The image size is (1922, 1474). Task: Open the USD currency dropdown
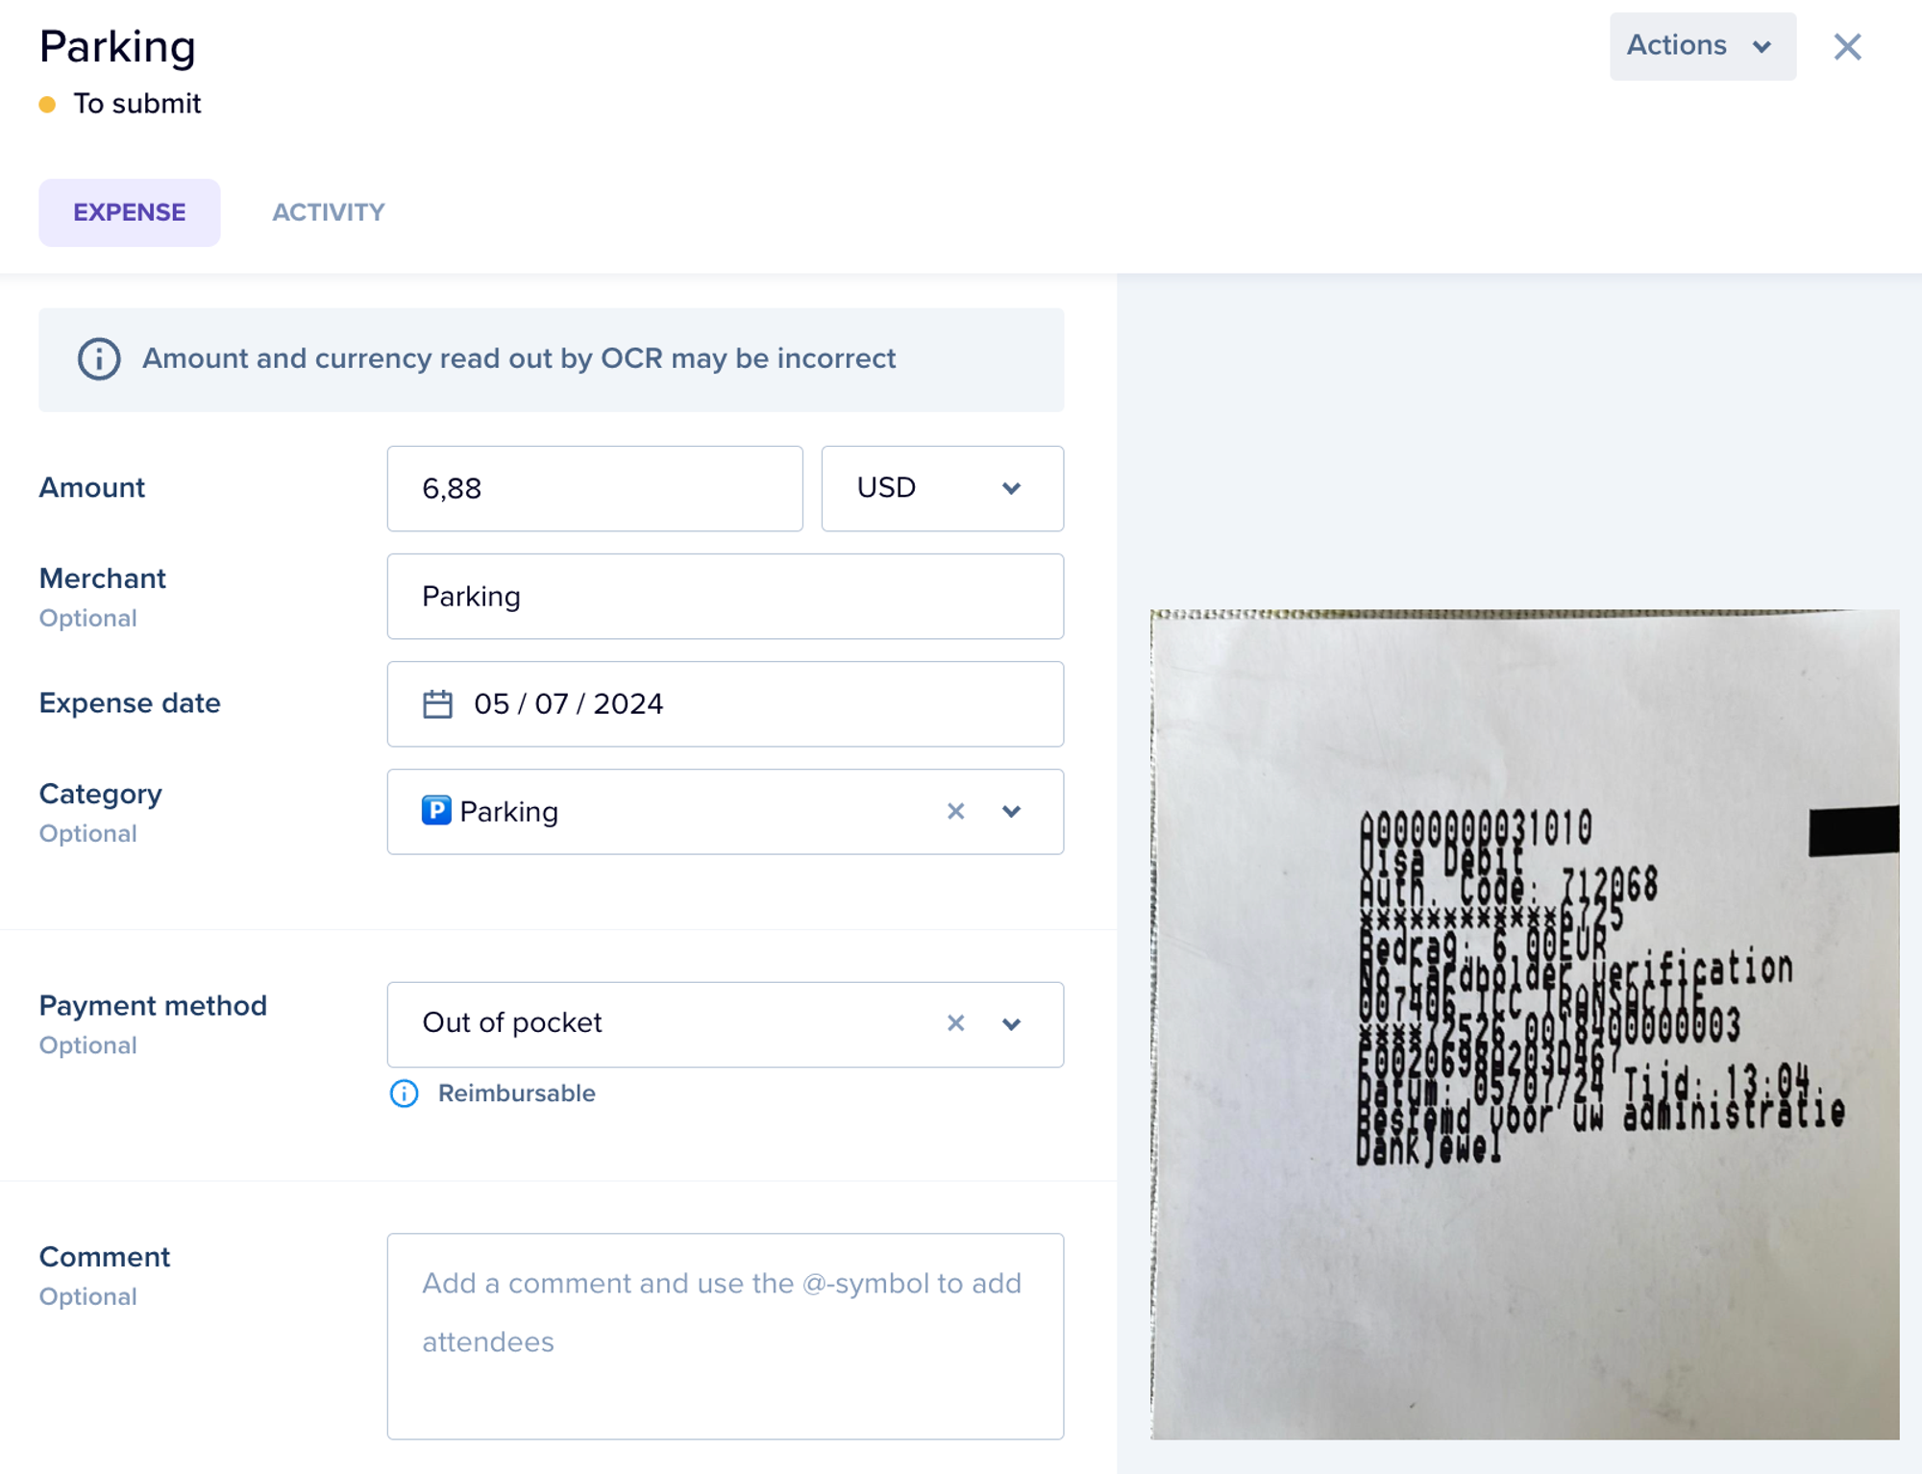pos(942,488)
